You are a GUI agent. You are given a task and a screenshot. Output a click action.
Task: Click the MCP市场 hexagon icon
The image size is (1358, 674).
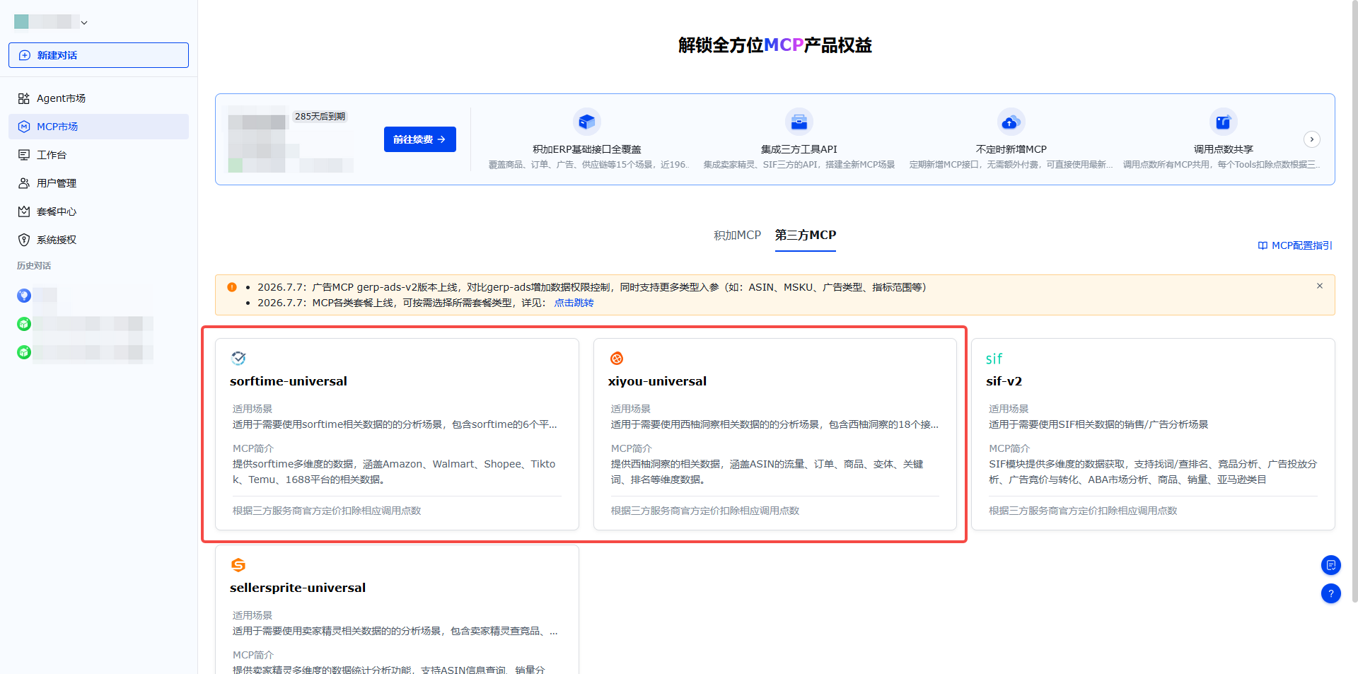tap(24, 127)
